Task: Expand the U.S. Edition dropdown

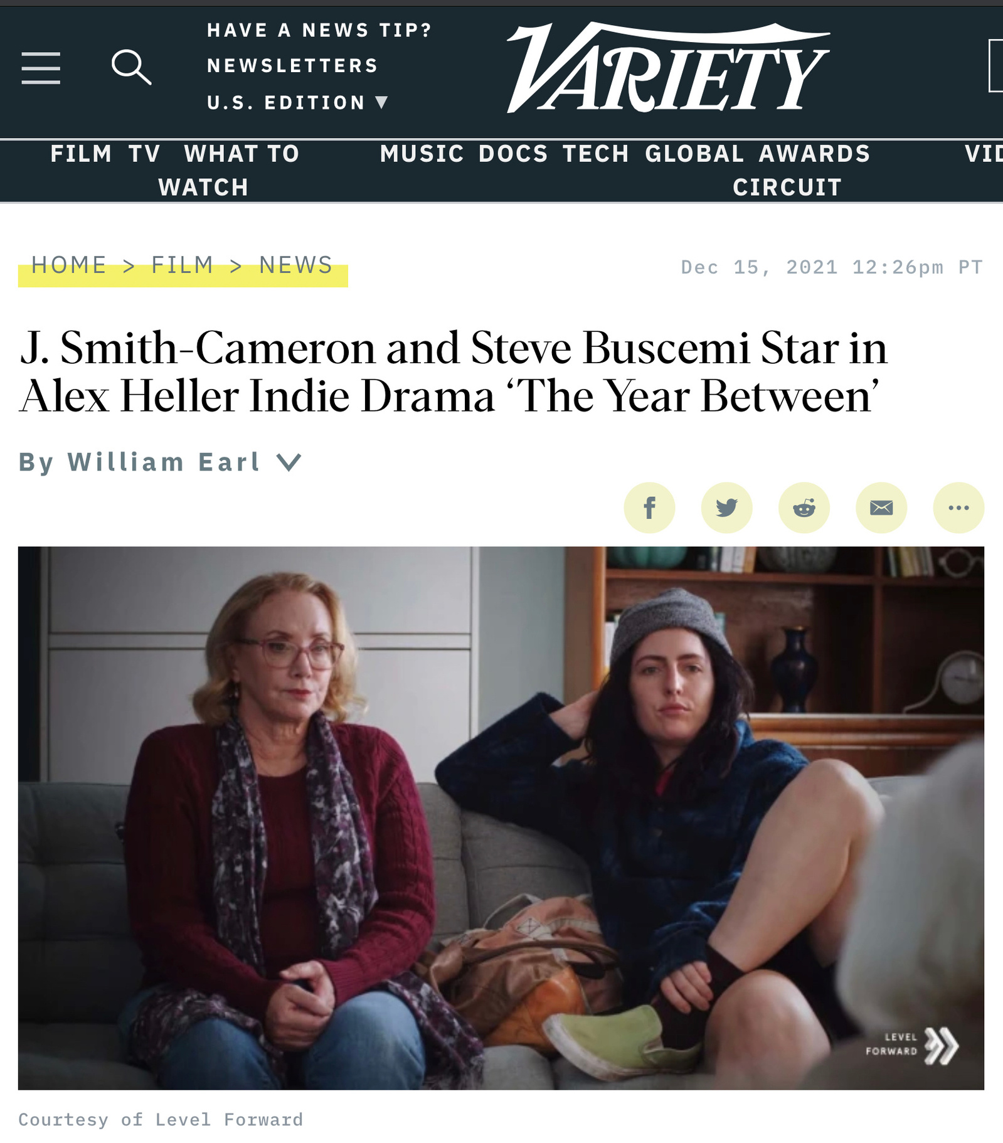Action: point(298,102)
